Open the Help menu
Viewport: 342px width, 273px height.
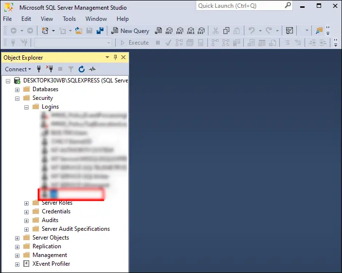click(122, 19)
